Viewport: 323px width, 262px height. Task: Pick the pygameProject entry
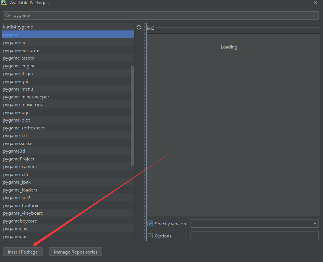tap(68, 159)
